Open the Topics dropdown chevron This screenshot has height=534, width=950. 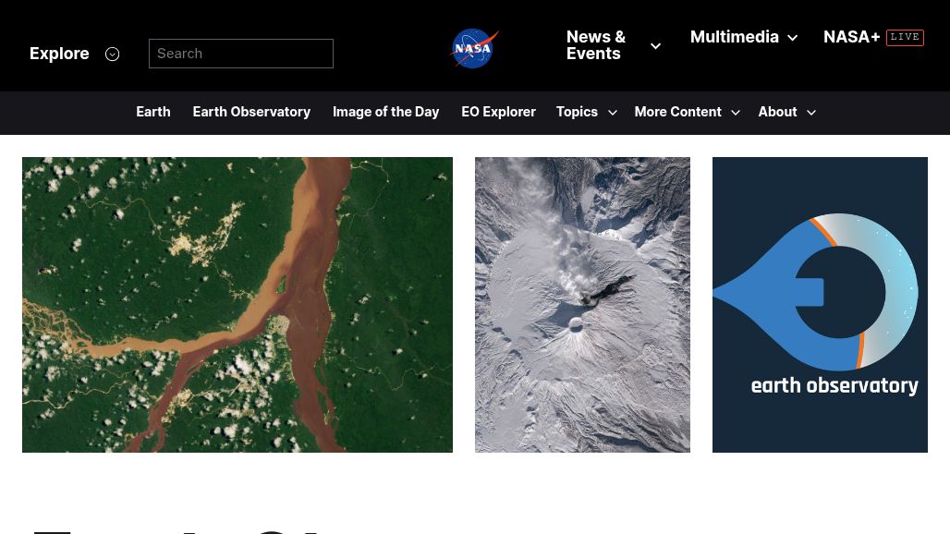coord(613,112)
